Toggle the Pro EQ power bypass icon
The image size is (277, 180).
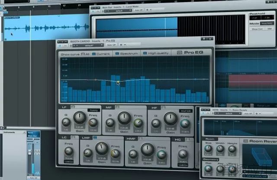60,46
